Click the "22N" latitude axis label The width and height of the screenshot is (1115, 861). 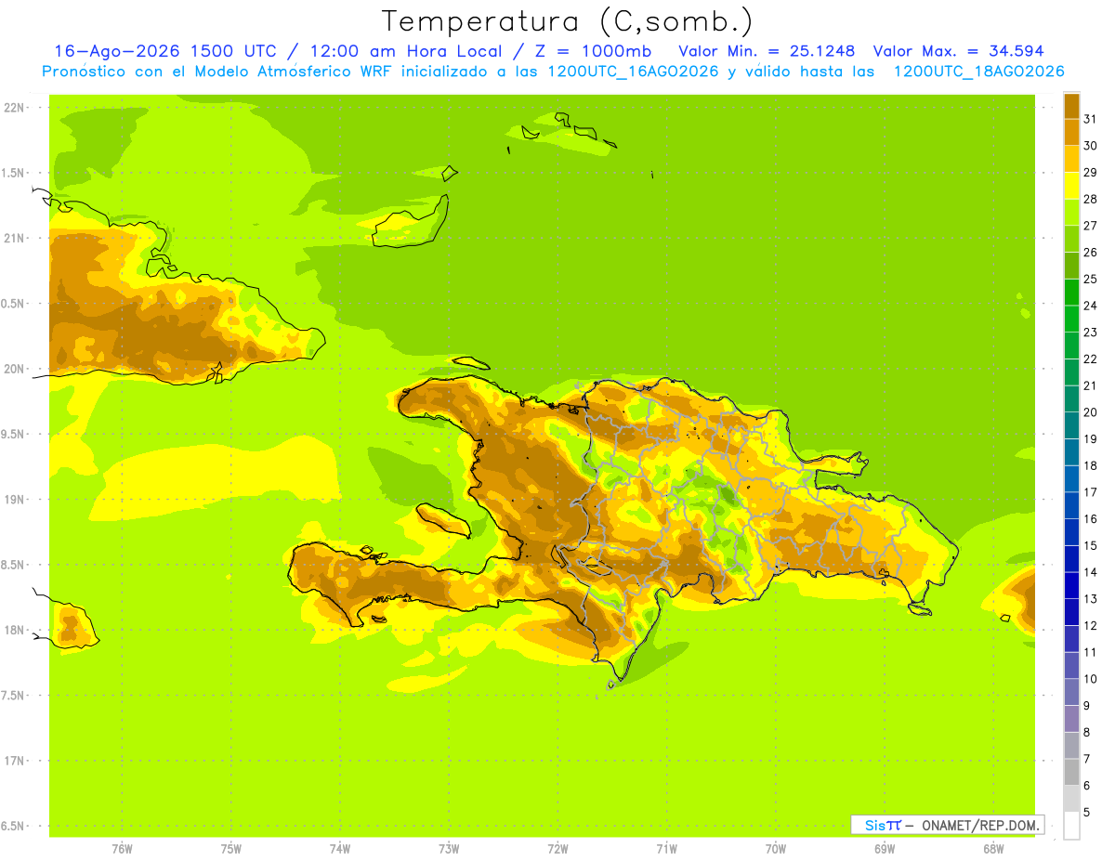tap(14, 108)
